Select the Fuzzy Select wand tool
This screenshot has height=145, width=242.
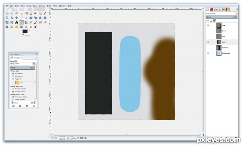[21, 13]
